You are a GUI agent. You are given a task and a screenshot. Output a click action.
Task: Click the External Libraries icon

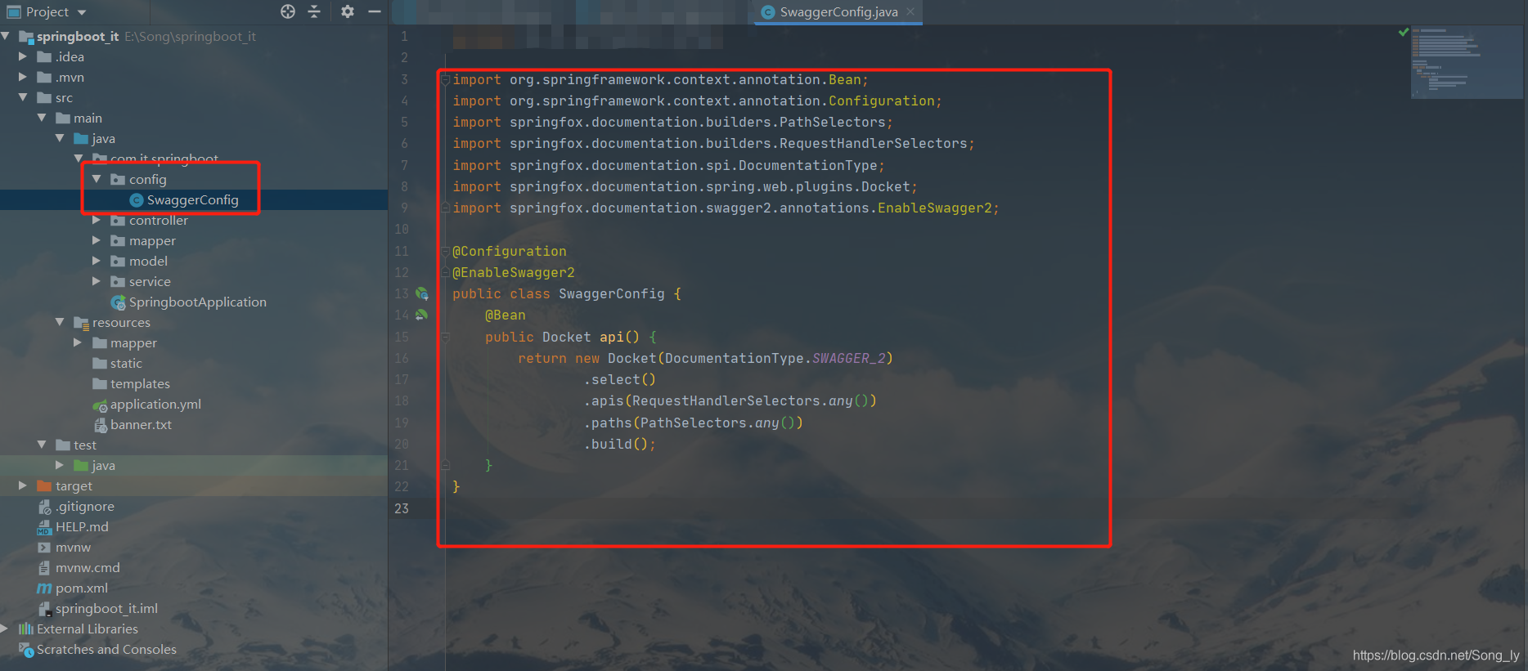click(x=26, y=629)
